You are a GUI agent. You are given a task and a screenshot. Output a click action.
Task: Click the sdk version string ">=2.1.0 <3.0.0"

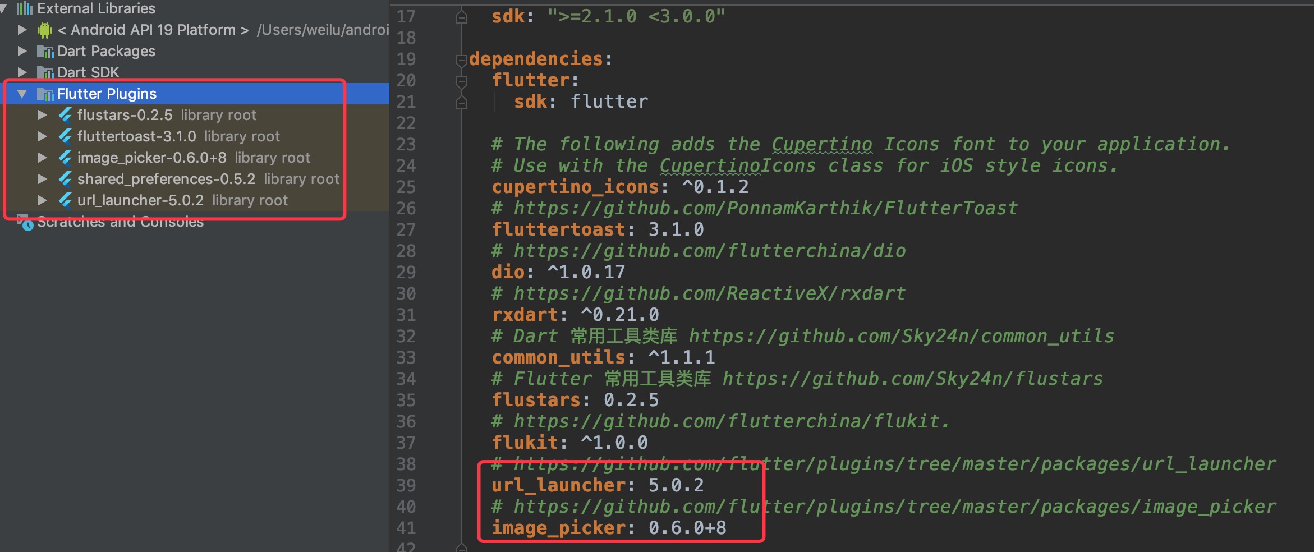tap(636, 16)
